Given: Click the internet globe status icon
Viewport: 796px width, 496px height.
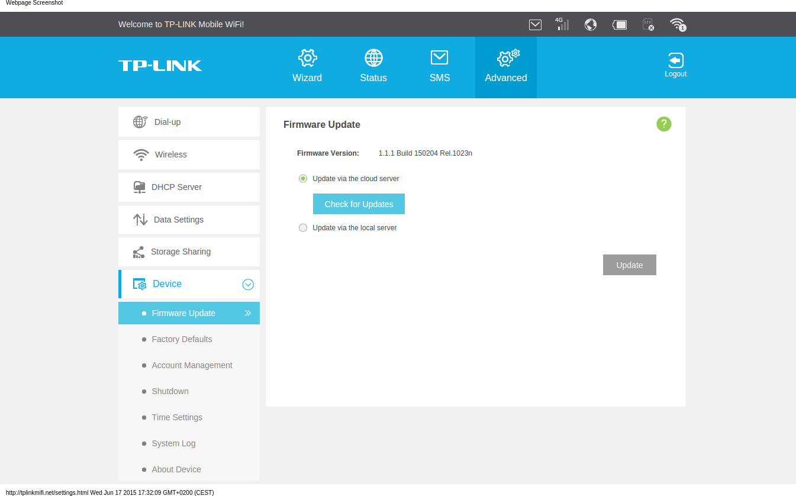Looking at the screenshot, I should pyautogui.click(x=590, y=24).
